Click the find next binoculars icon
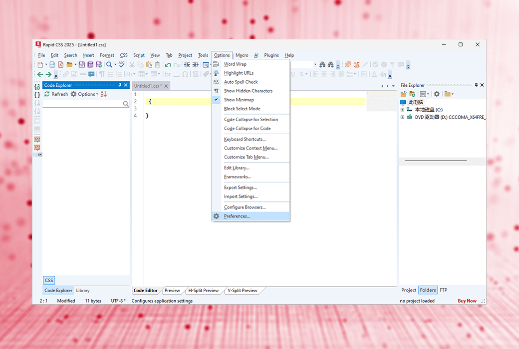Image resolution: width=519 pixels, height=349 pixels. [x=331, y=64]
